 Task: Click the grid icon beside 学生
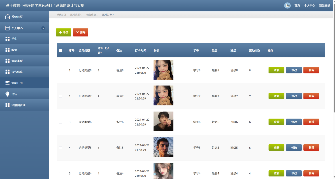pyautogui.click(x=7, y=39)
